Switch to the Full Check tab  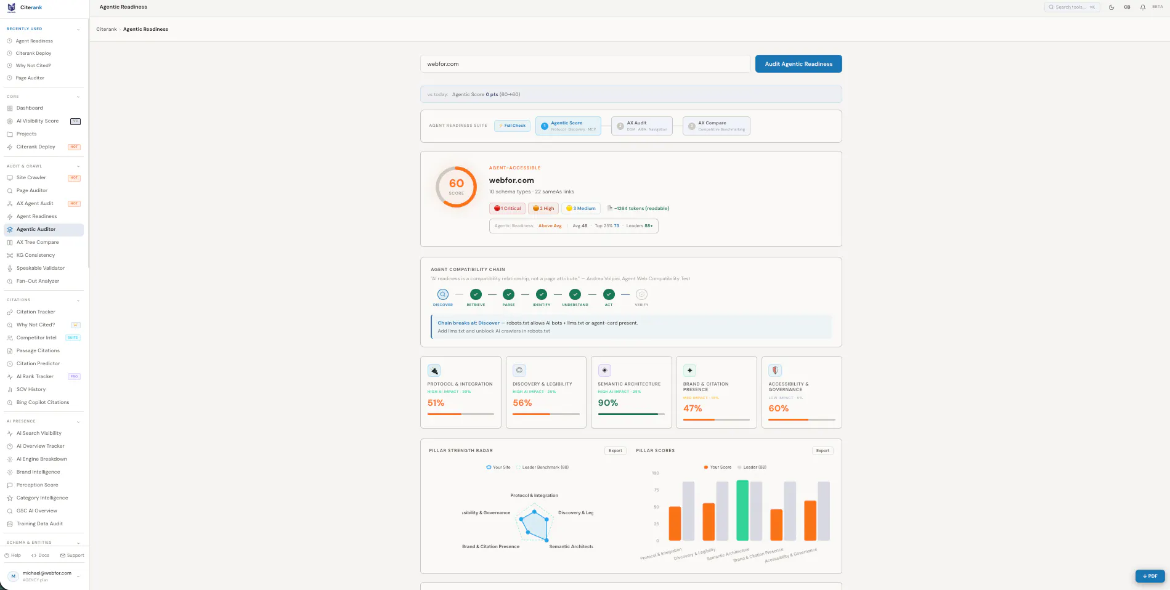click(513, 126)
